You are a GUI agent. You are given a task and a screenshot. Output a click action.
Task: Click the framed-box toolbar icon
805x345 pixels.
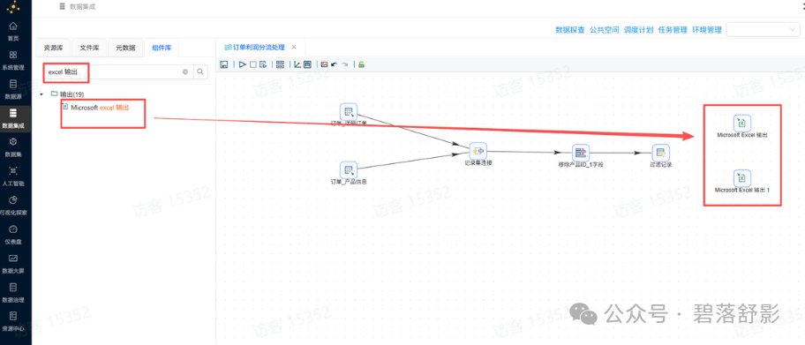coord(307,64)
